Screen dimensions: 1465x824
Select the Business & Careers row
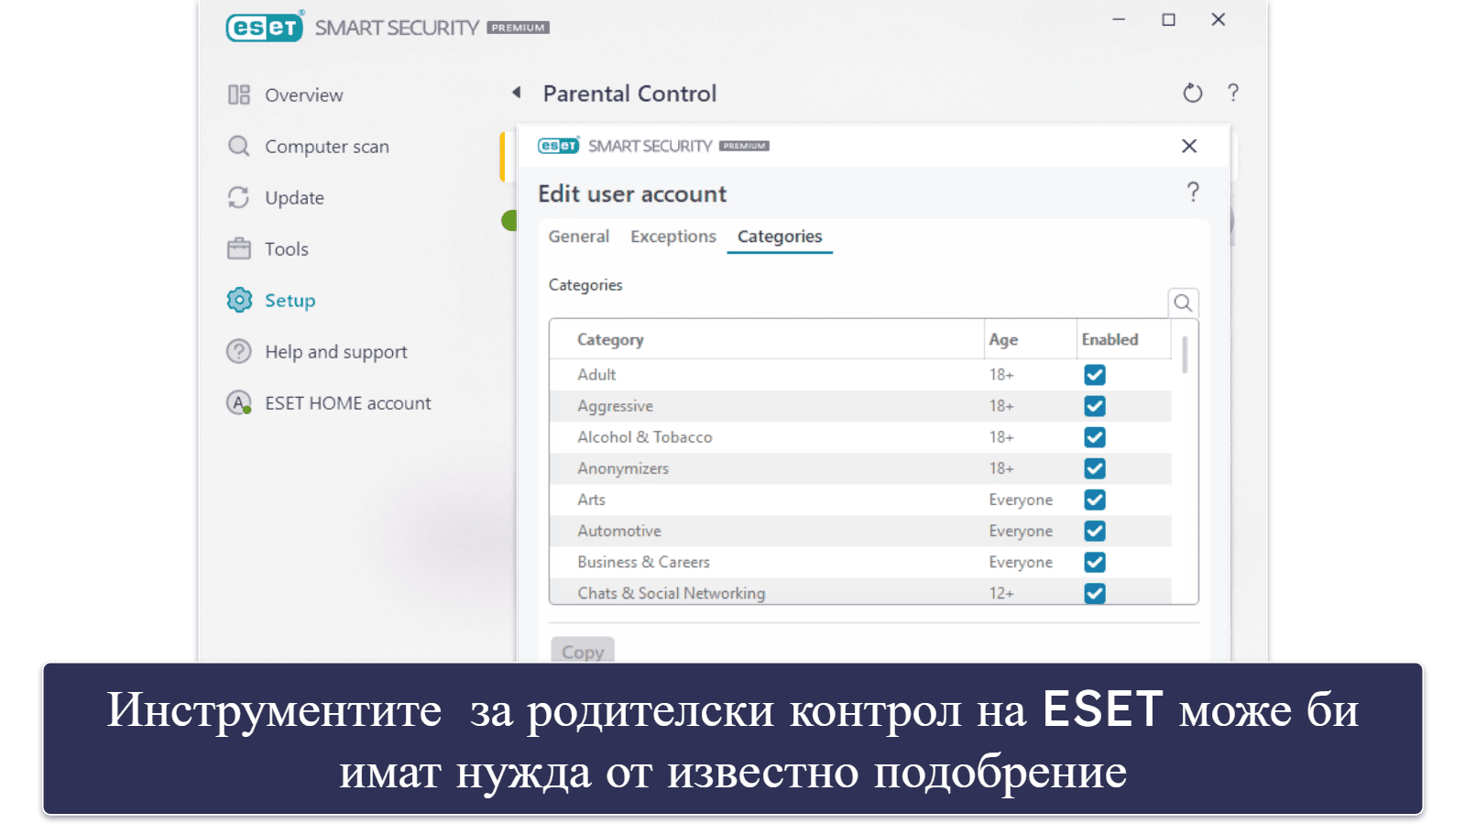[860, 562]
